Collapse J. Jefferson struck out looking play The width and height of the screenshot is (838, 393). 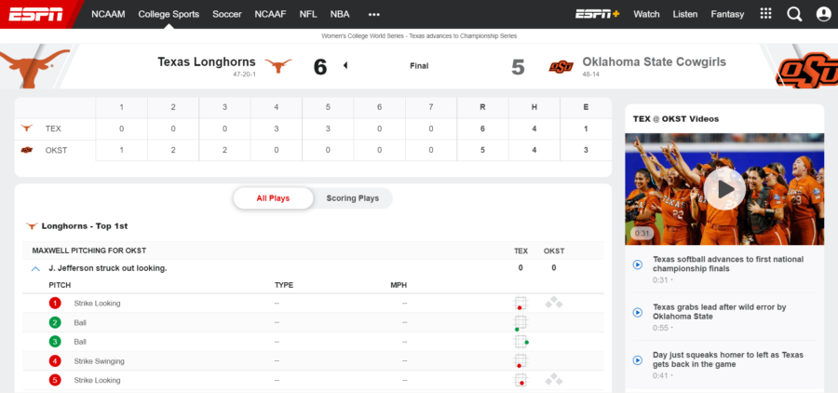pyautogui.click(x=35, y=269)
